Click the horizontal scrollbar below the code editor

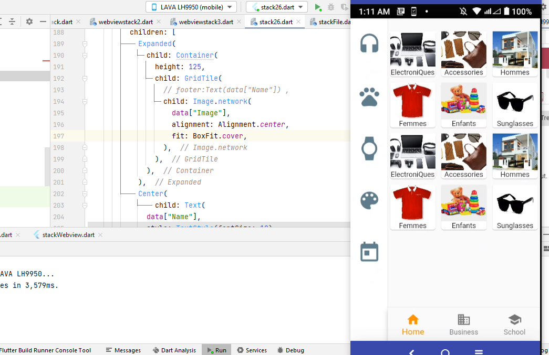(x=219, y=224)
